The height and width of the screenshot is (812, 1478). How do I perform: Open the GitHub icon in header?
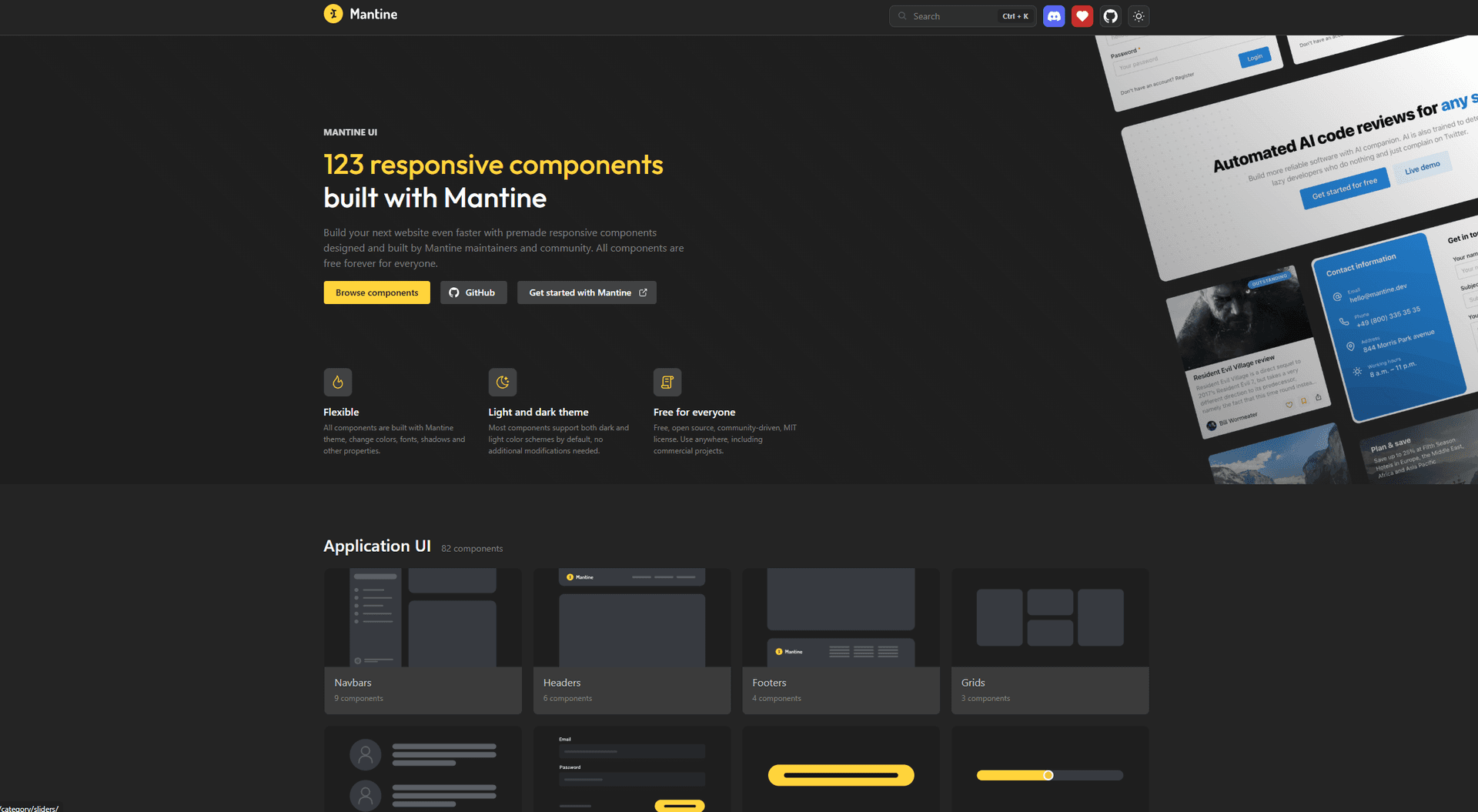(x=1110, y=16)
